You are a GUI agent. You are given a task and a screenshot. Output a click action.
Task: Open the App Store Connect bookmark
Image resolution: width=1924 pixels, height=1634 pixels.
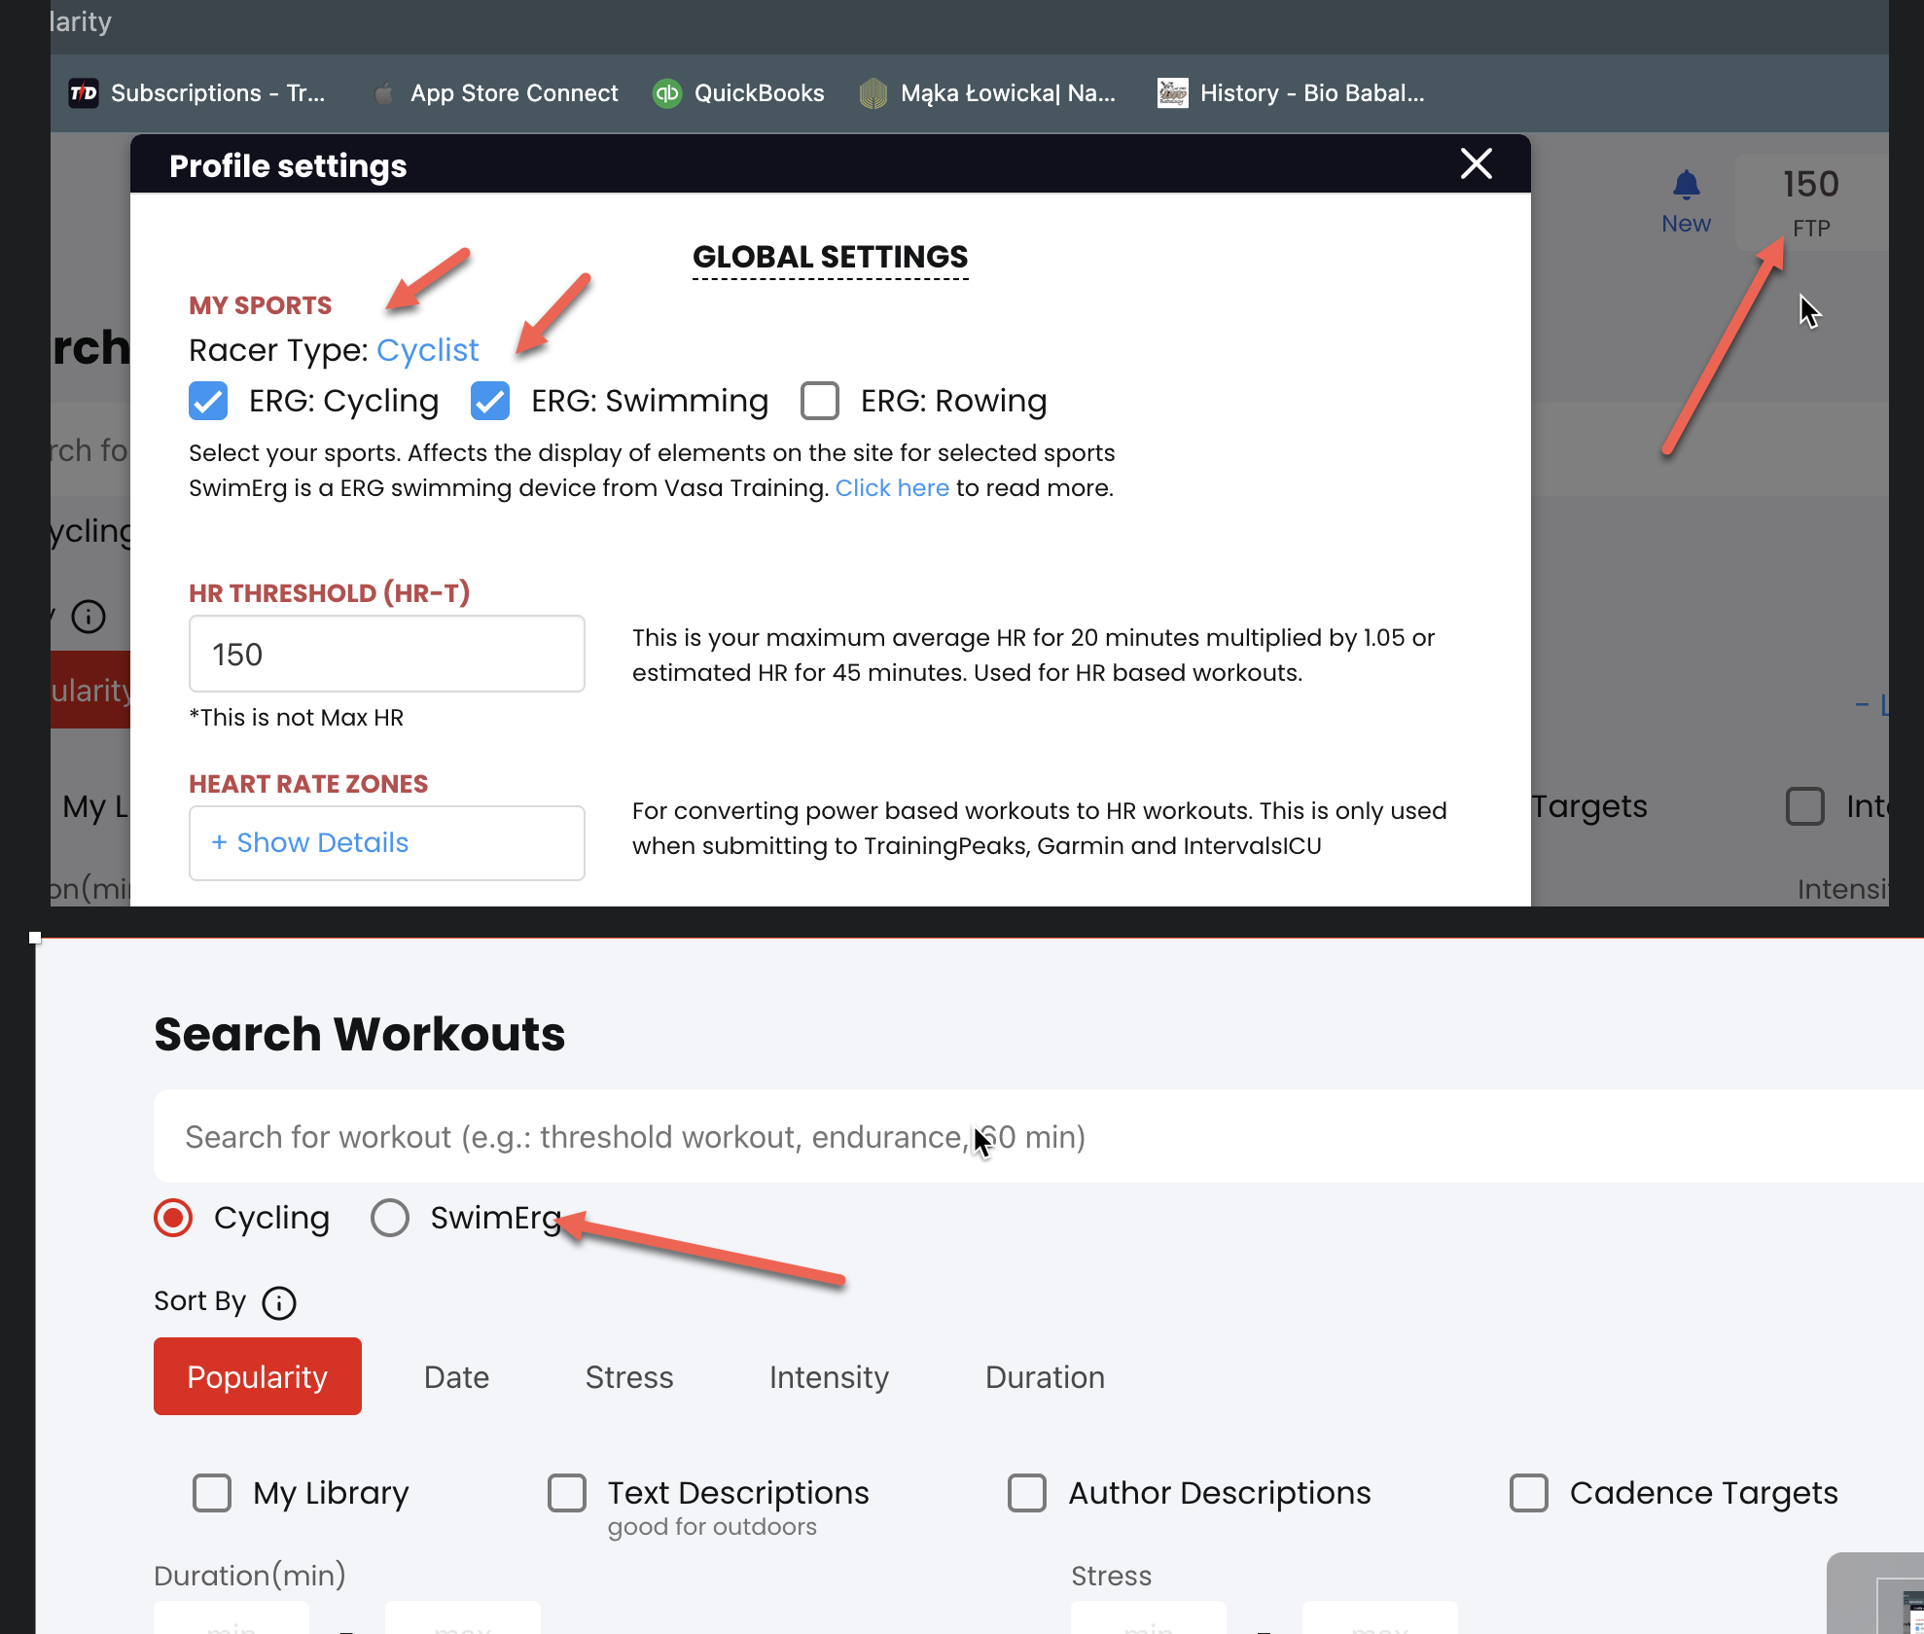(496, 93)
